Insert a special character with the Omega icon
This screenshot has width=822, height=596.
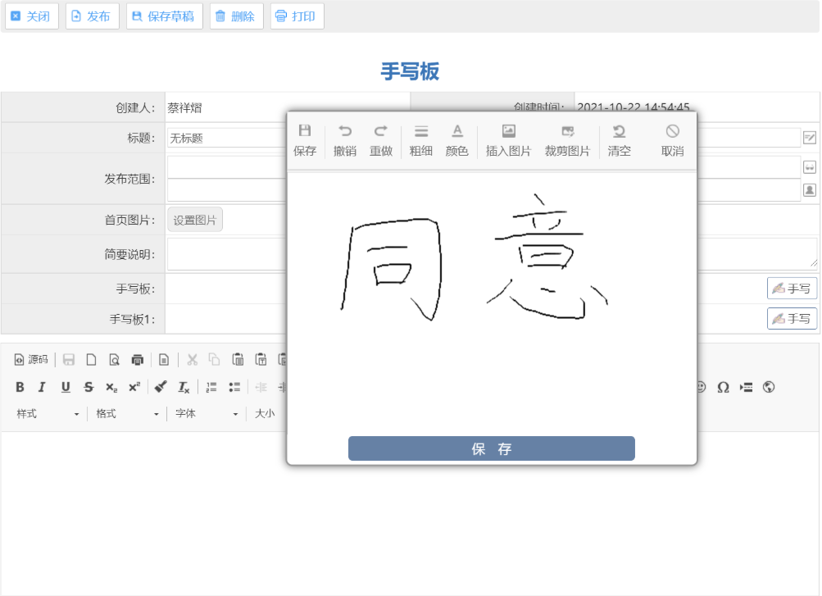click(x=723, y=386)
